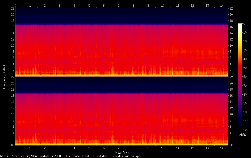Select the "Time (ks)" axis title
The height and width of the screenshot is (158, 251).
[122, 153]
